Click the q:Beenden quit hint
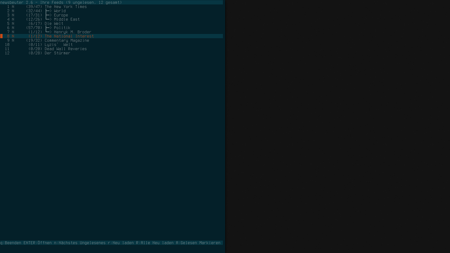 (11, 242)
